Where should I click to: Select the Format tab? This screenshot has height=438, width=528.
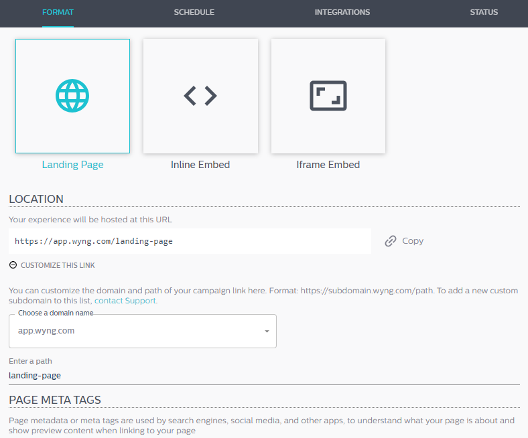[x=58, y=12]
